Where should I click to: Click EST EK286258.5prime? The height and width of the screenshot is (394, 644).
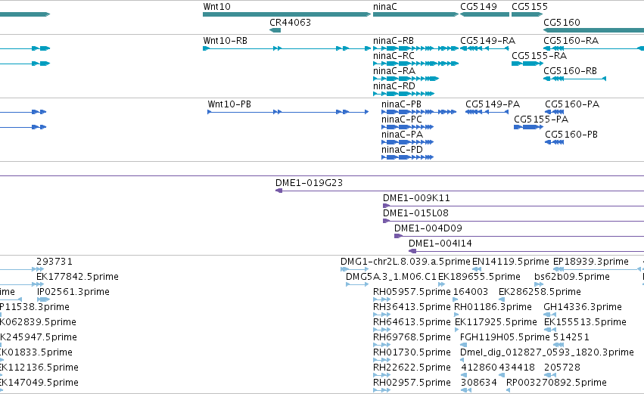(502, 299)
